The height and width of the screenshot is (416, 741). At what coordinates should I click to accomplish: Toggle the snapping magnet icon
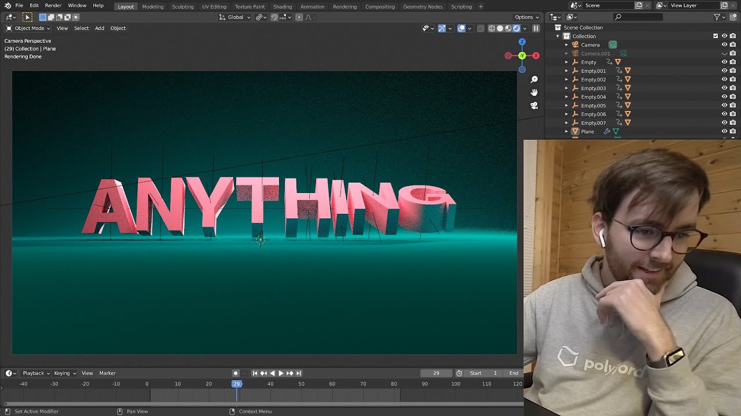274,17
